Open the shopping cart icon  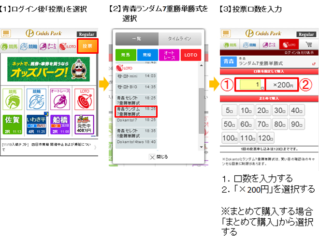pyautogui.click(x=309, y=45)
